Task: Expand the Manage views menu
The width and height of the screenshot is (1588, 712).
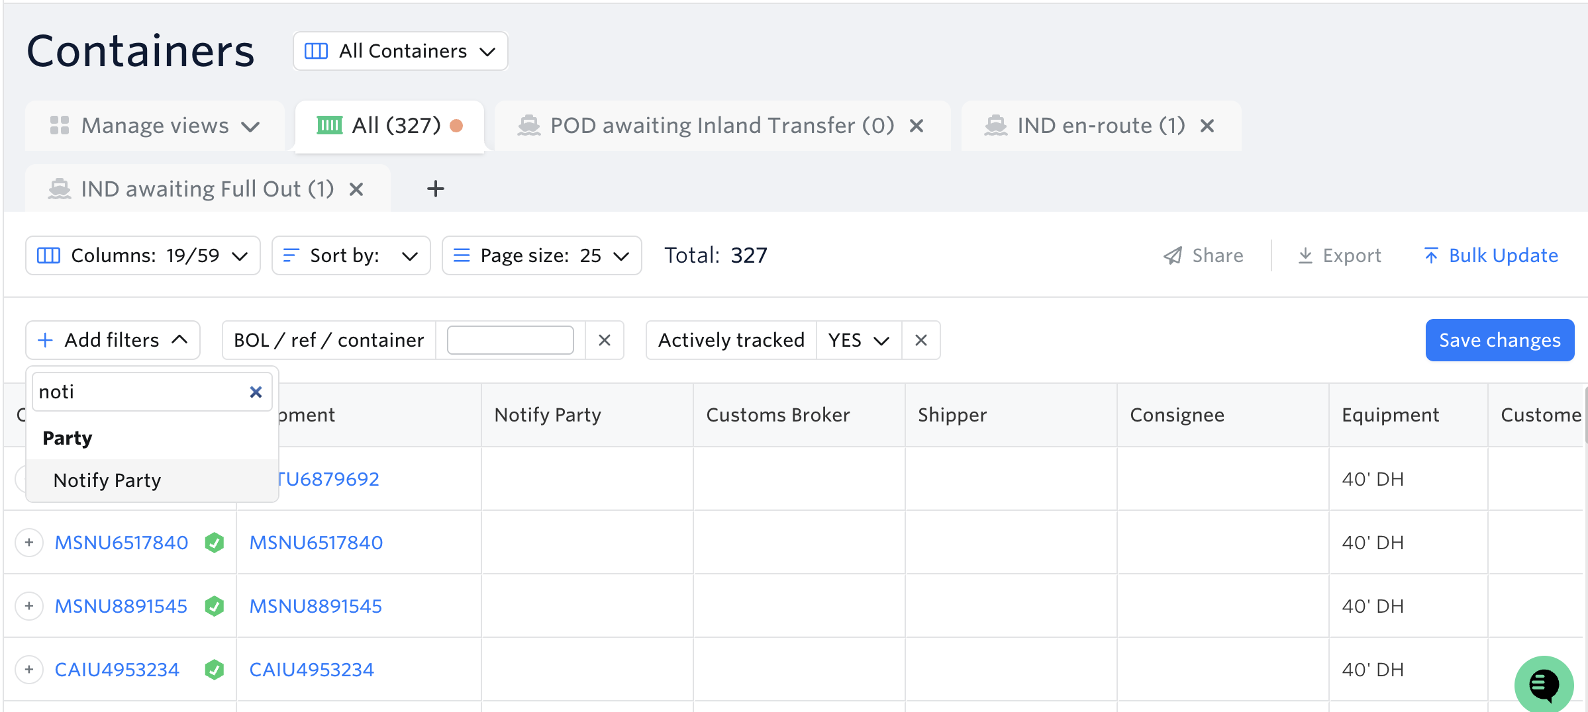Action: coord(155,126)
